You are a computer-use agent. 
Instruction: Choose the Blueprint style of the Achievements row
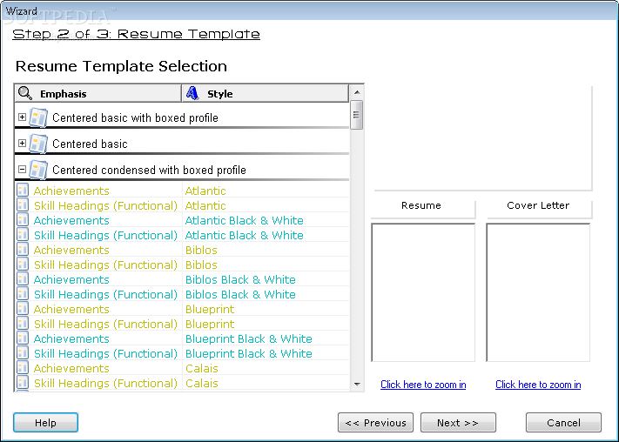tap(210, 310)
